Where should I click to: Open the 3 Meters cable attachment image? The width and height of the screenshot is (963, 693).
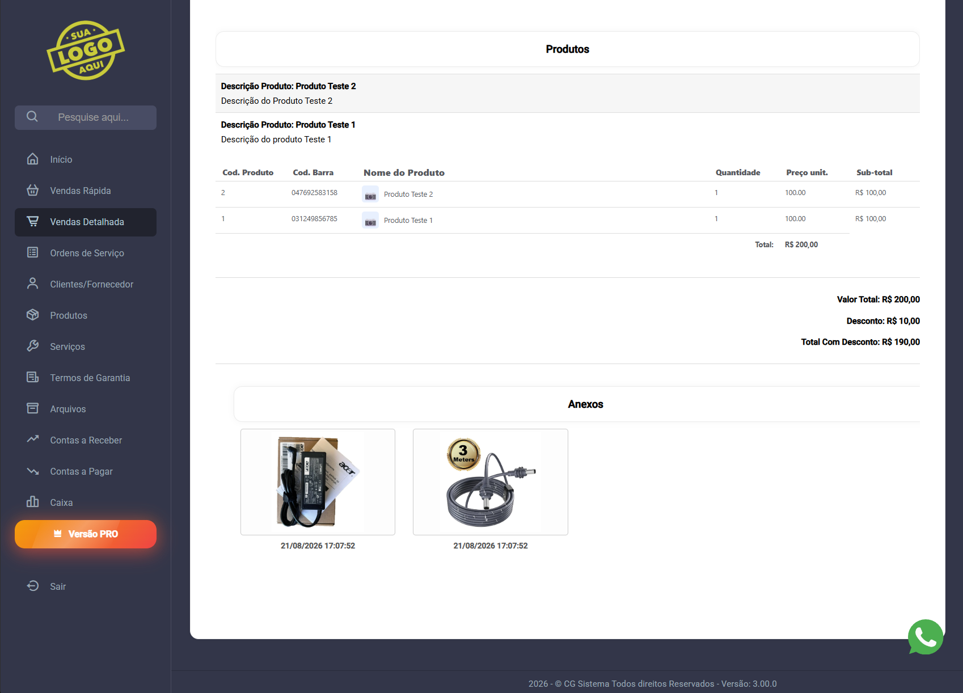coord(491,482)
